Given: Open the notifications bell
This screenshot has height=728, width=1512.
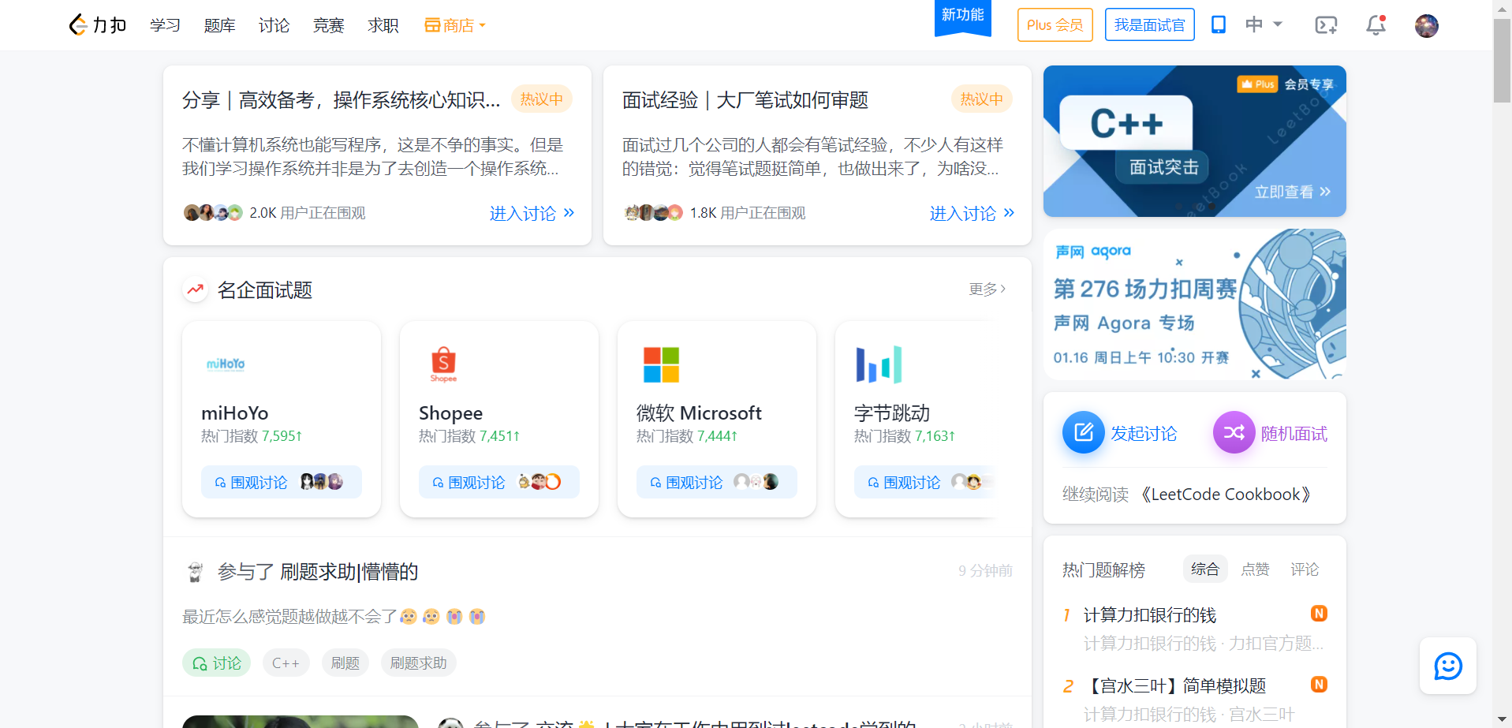Looking at the screenshot, I should click(x=1376, y=25).
